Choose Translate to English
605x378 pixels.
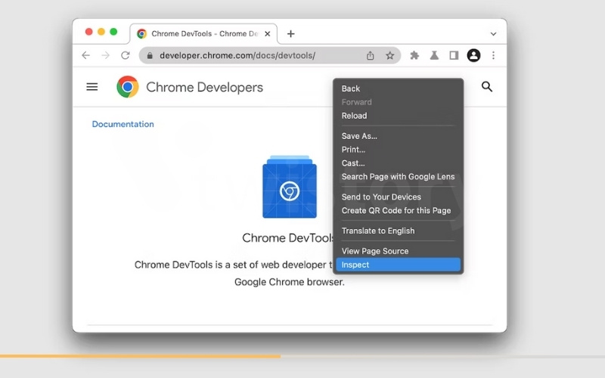point(399,231)
